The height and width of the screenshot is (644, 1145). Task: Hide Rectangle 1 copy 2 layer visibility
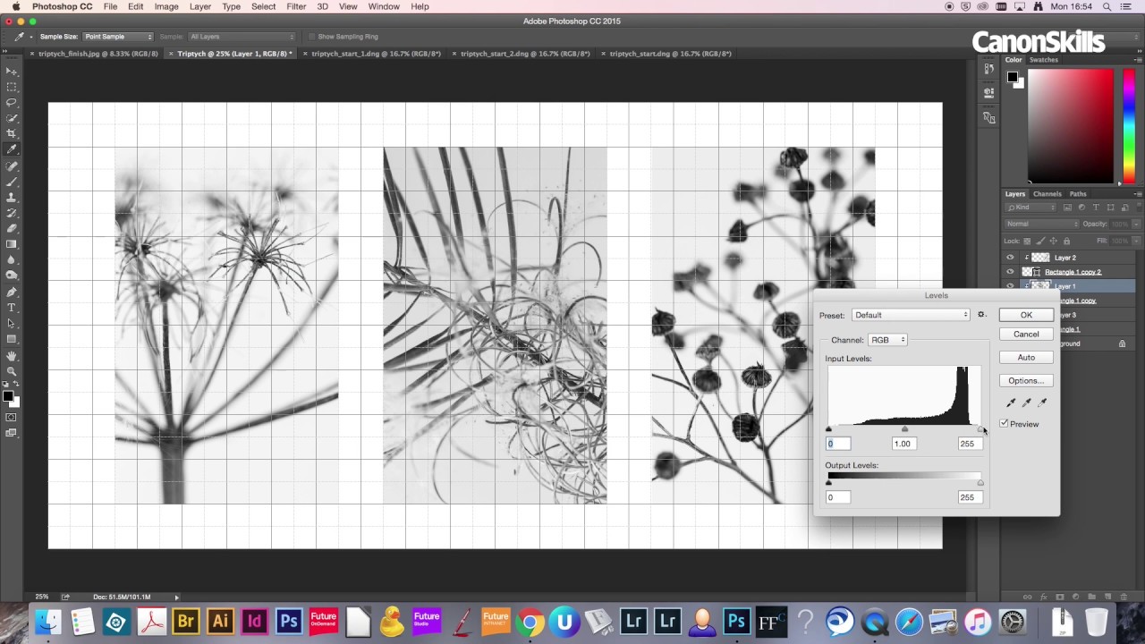pyautogui.click(x=1010, y=272)
